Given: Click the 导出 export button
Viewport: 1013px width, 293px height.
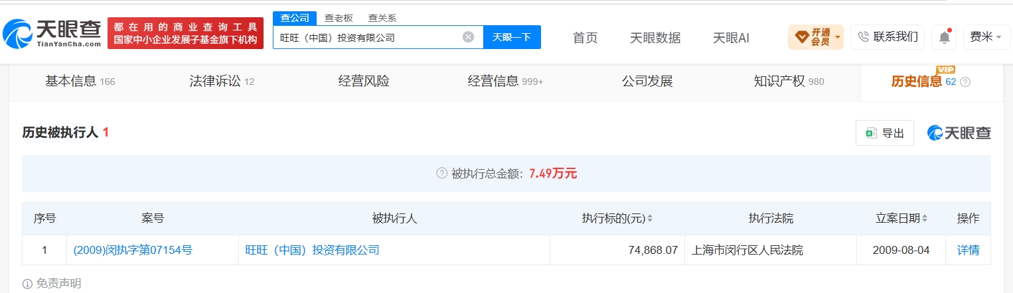Looking at the screenshot, I should pyautogui.click(x=885, y=133).
